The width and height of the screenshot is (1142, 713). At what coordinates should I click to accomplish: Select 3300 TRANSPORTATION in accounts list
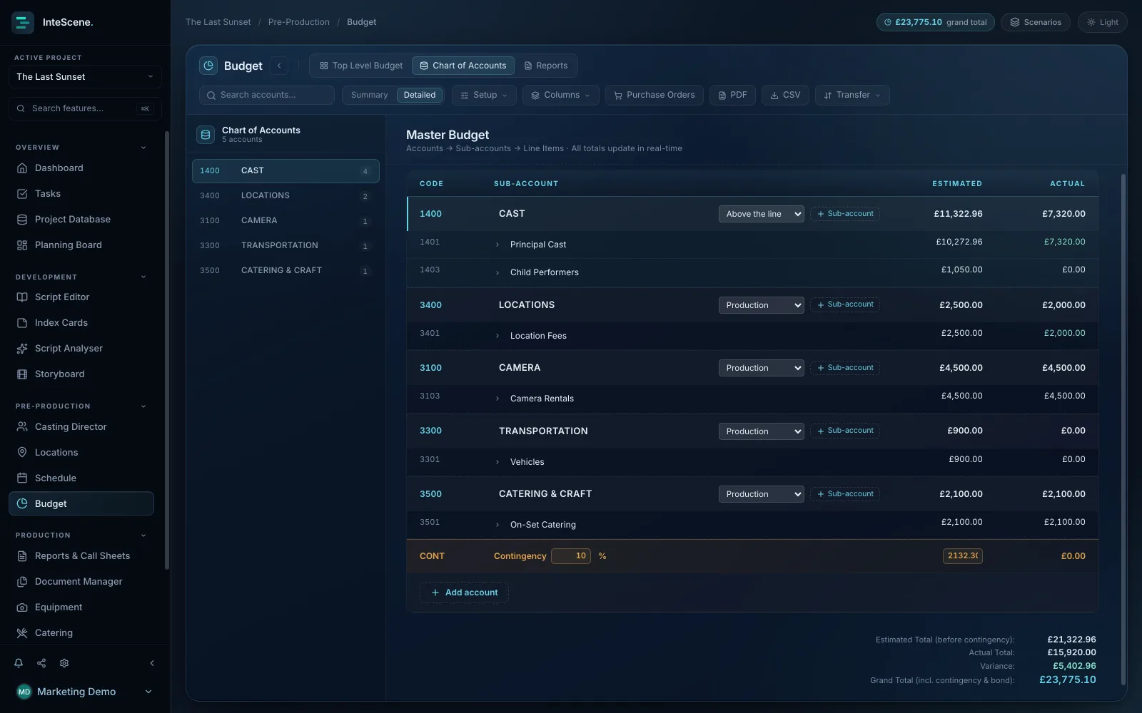pos(285,245)
